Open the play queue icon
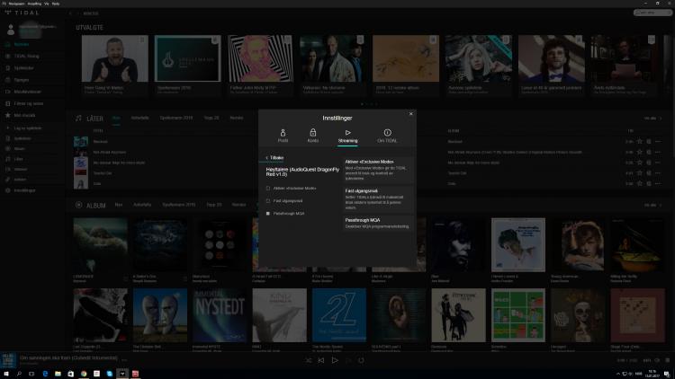Screen dimensions: 675x379 point(668,360)
